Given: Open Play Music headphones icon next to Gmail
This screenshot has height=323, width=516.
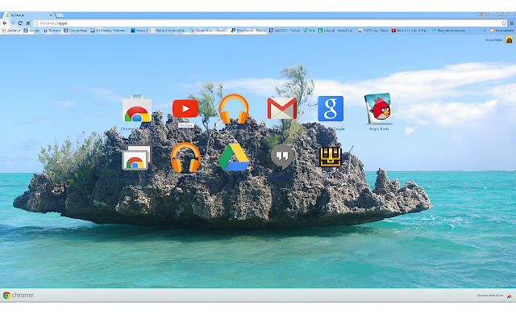Looking at the screenshot, I should (234, 109).
